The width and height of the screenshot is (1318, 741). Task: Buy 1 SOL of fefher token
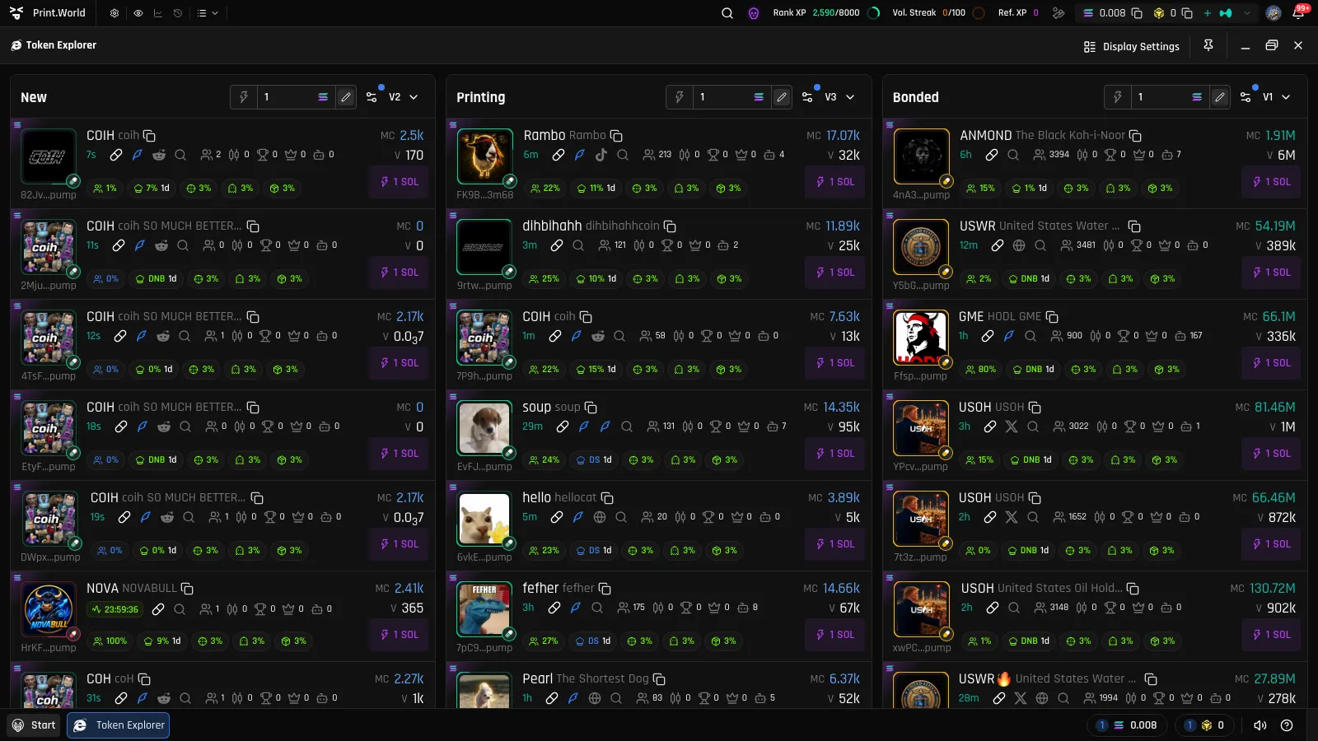(x=835, y=635)
